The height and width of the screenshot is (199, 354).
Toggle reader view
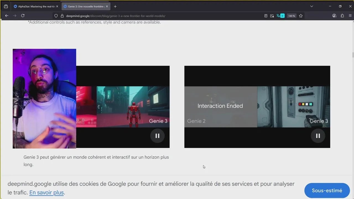click(266, 16)
